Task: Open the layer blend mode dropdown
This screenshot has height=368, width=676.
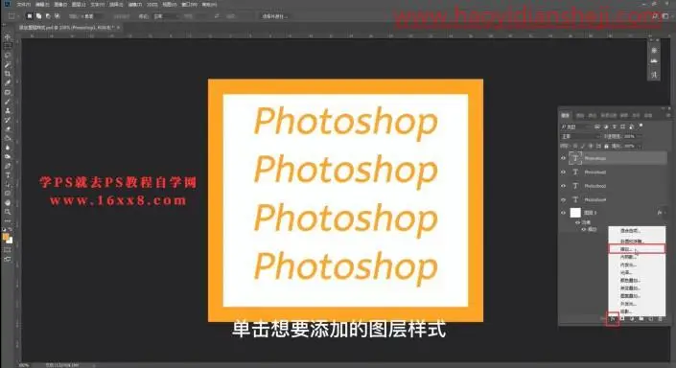Action: pyautogui.click(x=581, y=136)
